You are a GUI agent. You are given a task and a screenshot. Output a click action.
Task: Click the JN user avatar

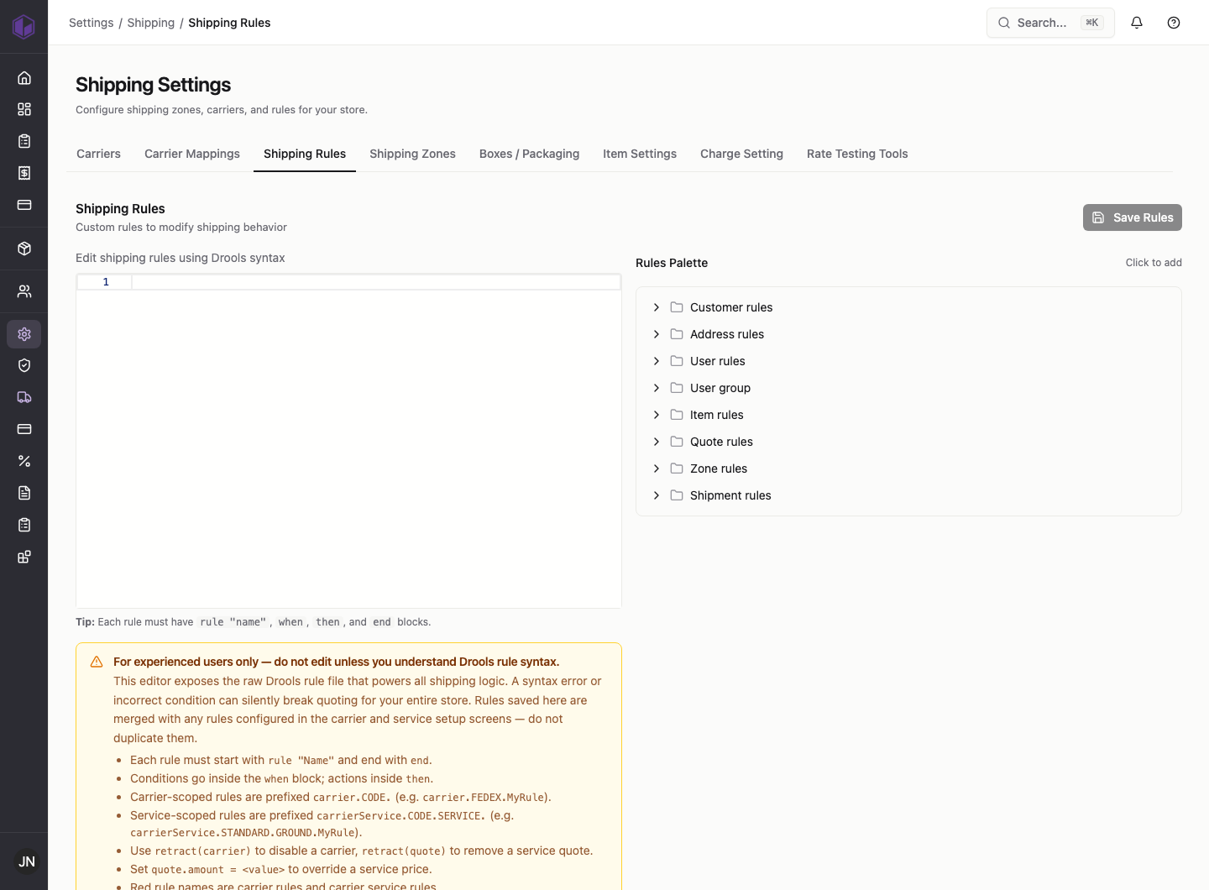tap(27, 861)
